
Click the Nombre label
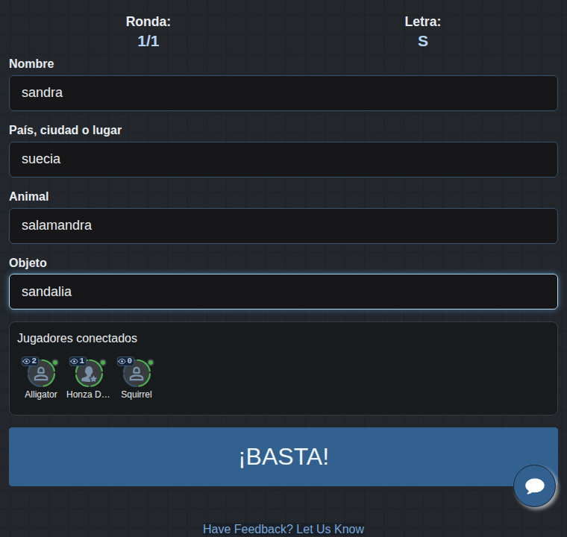[31, 63]
